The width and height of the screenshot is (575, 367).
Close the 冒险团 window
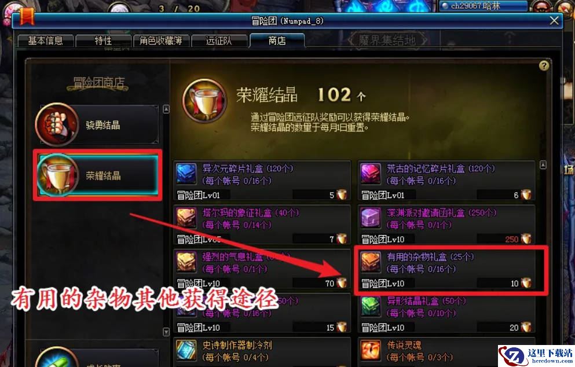[x=554, y=20]
